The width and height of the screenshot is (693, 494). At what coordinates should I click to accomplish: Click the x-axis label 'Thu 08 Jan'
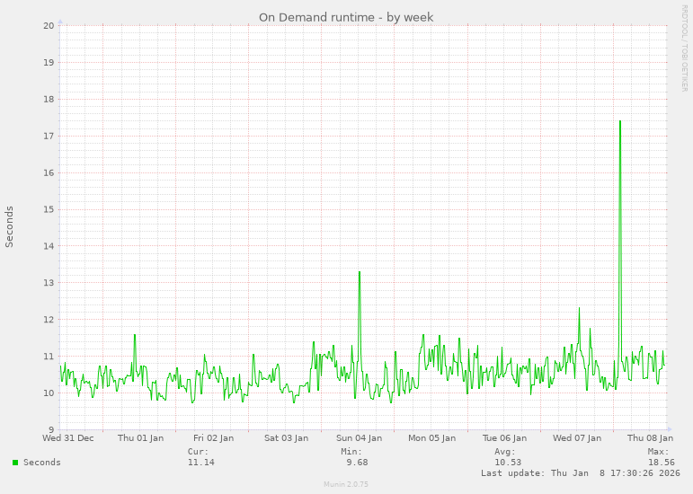click(650, 438)
